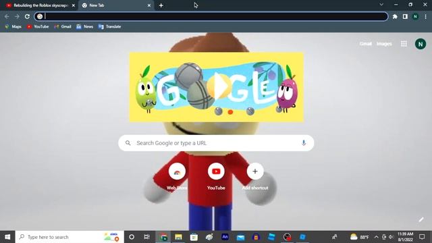This screenshot has width=432, height=243.
Task: Open the clock showing 11:39 AM
Action: pyautogui.click(x=405, y=237)
